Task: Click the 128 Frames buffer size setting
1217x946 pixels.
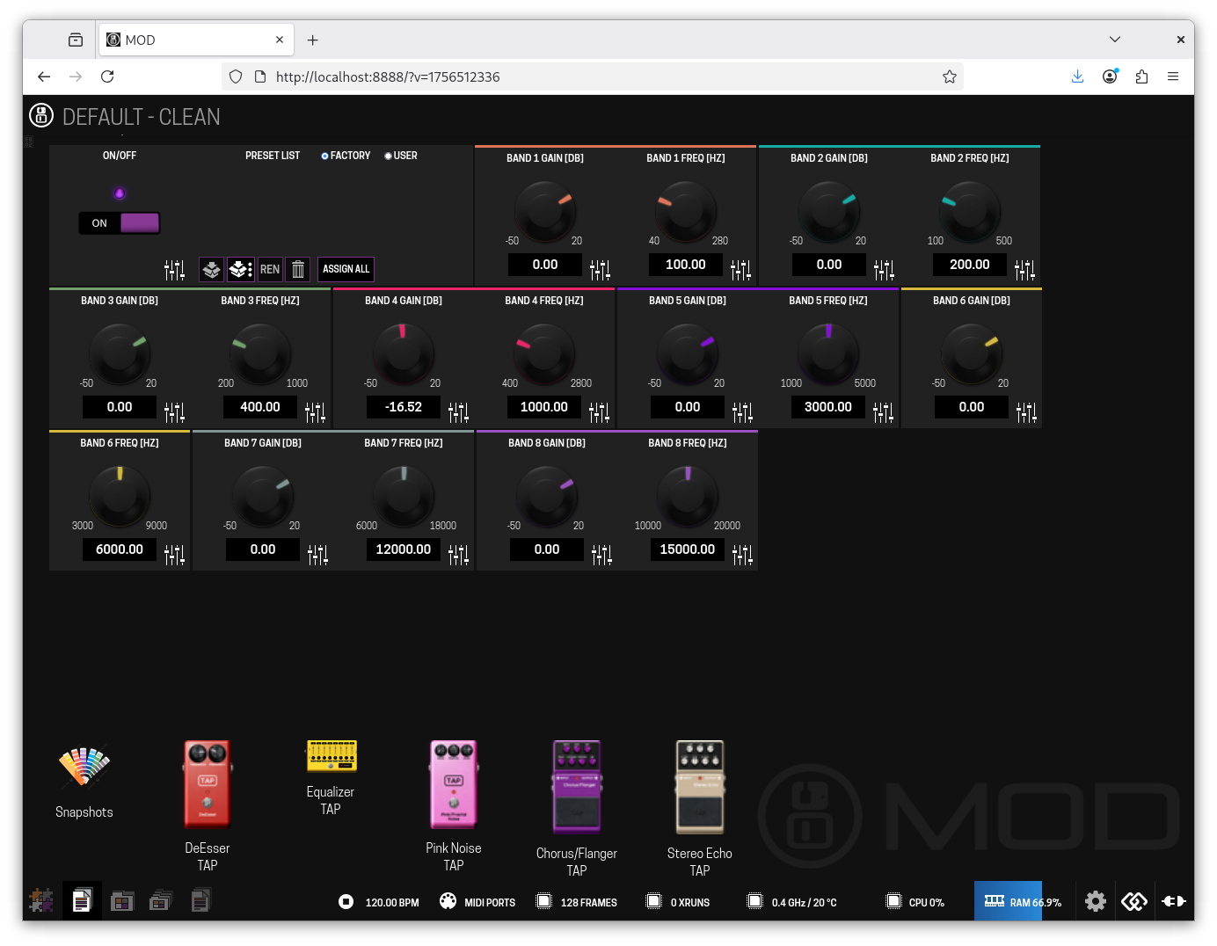Action: click(x=577, y=902)
